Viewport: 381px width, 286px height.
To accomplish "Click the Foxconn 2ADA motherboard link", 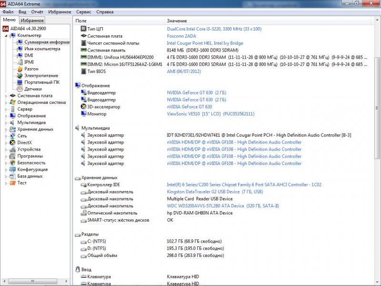I will tap(181, 36).
